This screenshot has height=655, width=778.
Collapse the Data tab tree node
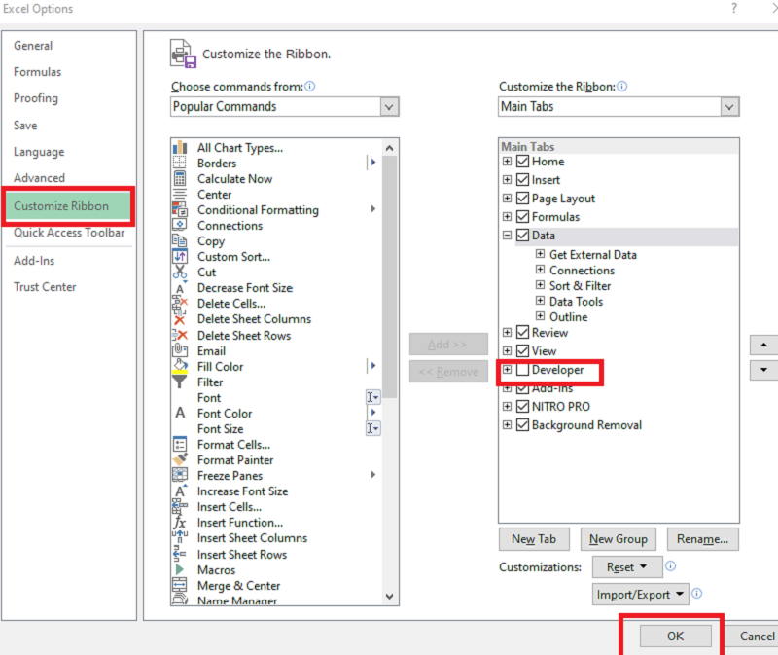(507, 236)
